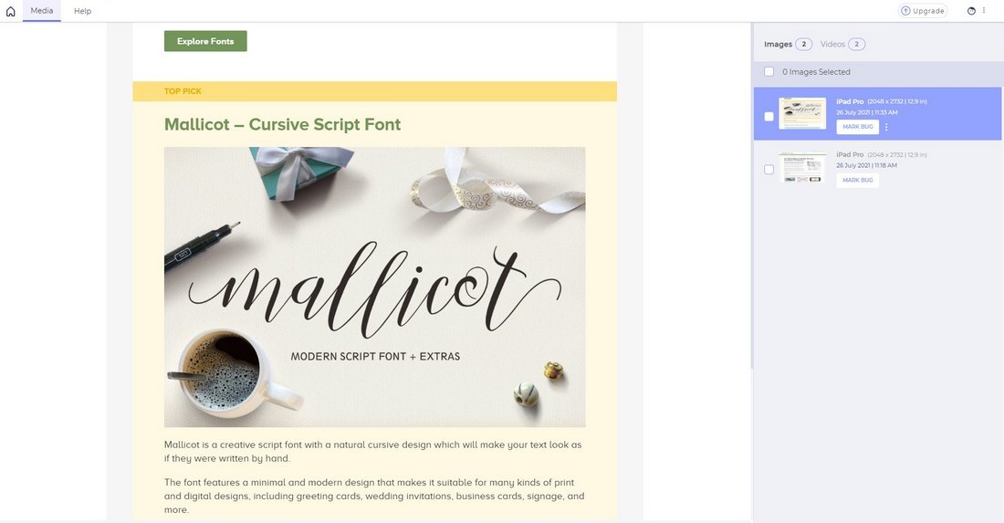Viewport: 1004px width, 523px height.
Task: Open the 11:33 AM screenshot thumbnail
Action: [x=802, y=113]
